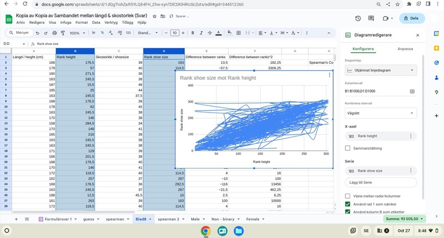Screen dimensions: 444x238
Task: Uncheck Använd rad 1 som rubriker
Action: click(x=348, y=204)
